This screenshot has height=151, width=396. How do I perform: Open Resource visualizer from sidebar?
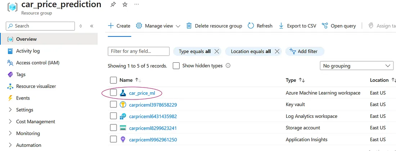point(36,86)
